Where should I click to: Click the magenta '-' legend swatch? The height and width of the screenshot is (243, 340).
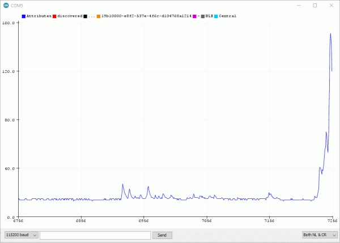coord(194,16)
